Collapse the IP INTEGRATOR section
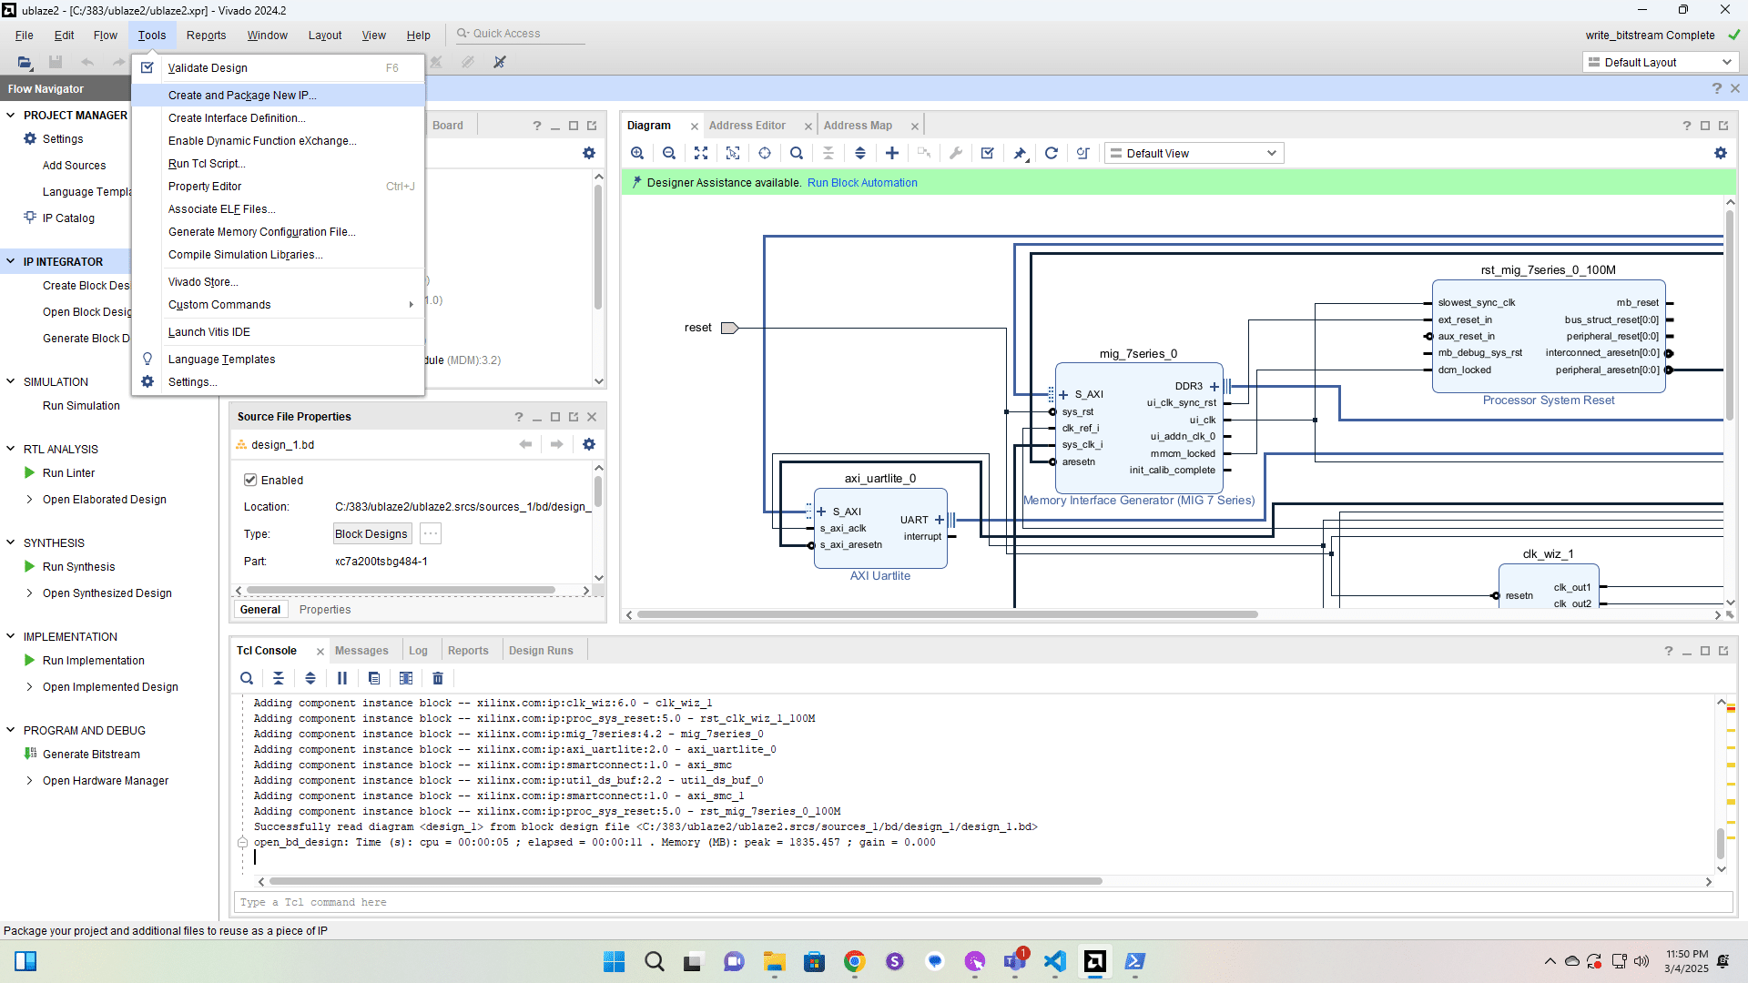This screenshot has height=983, width=1748. 12,261
